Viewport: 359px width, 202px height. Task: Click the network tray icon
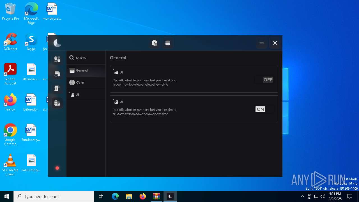coord(316,196)
